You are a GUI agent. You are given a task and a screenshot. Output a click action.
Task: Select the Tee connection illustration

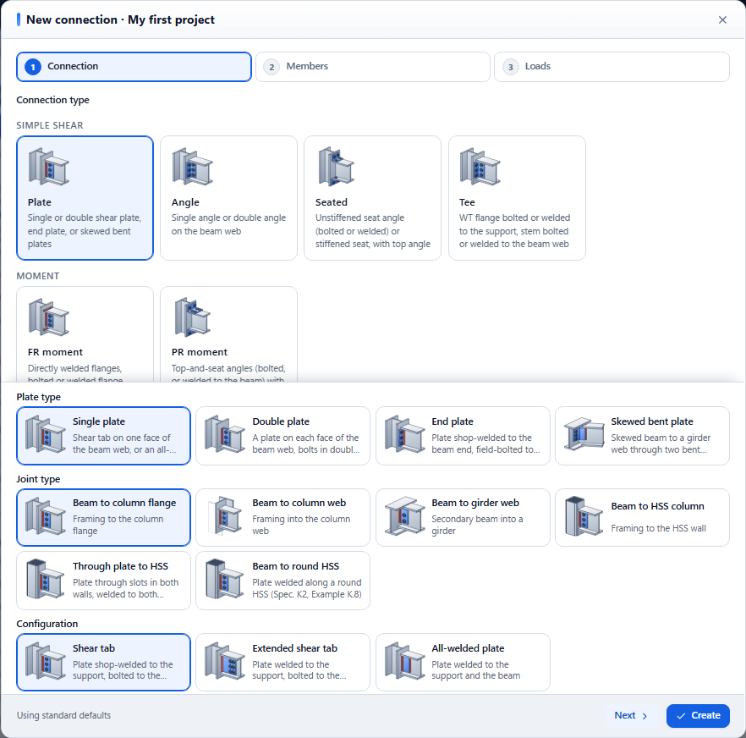480,167
